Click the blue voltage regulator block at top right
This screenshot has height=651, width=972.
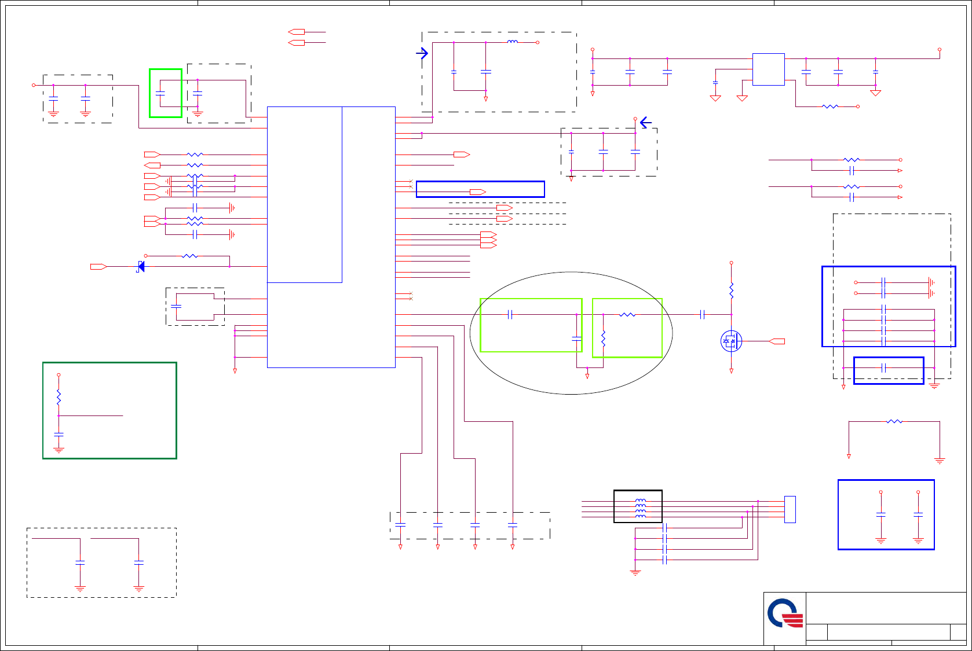(x=768, y=69)
